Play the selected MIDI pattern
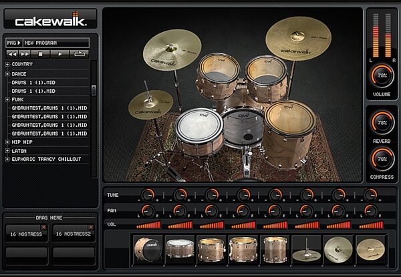This screenshot has width=401, height=277. 60,54
